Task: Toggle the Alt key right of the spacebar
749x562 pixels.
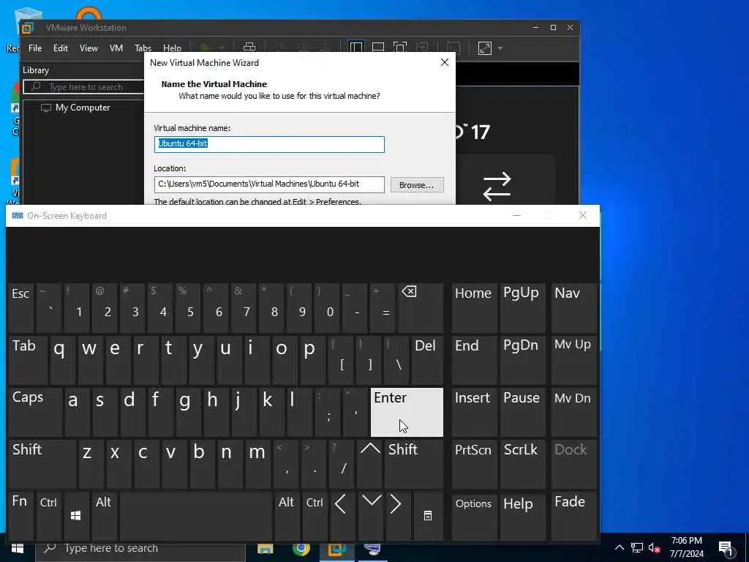Action: (287, 516)
